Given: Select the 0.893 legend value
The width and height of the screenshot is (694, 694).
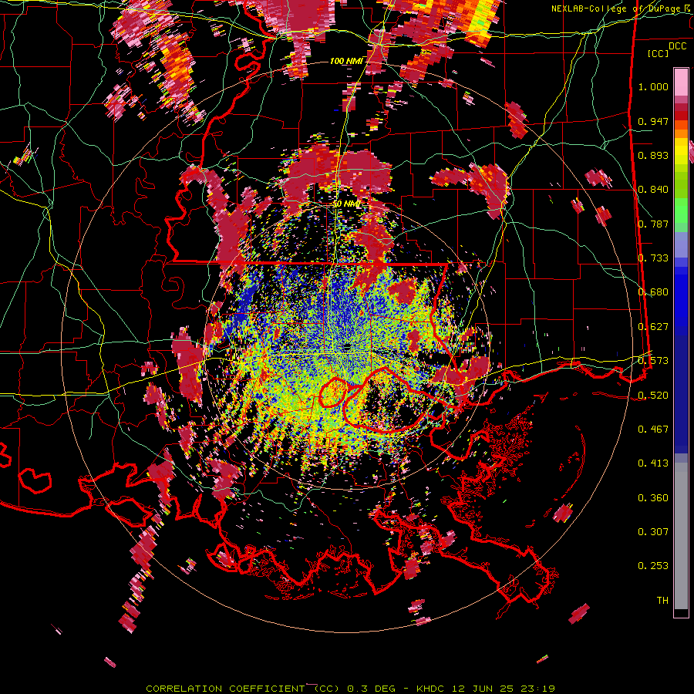Looking at the screenshot, I should point(653,155).
